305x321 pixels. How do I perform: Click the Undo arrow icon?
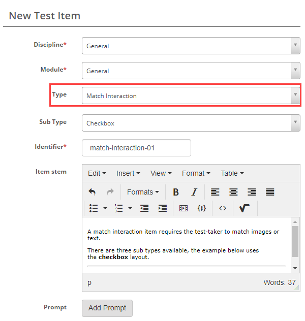pyautogui.click(x=92, y=192)
